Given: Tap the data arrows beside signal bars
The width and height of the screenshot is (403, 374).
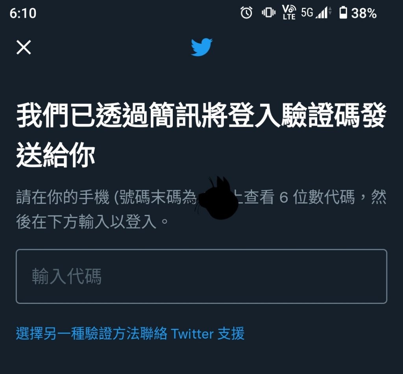Looking at the screenshot, I should [x=330, y=11].
